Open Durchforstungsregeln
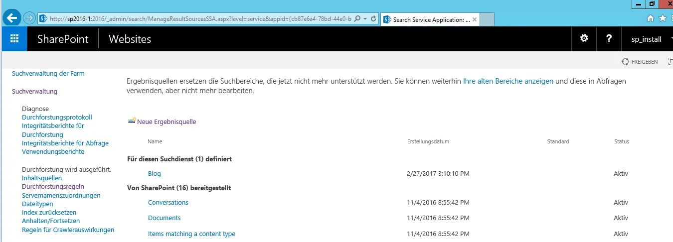 point(53,186)
